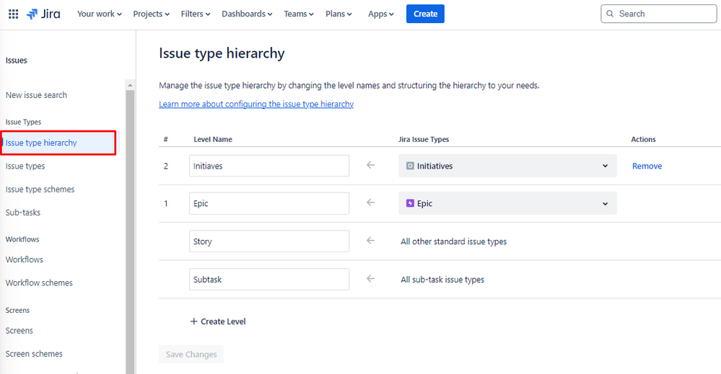721x374 pixels.
Task: Click All sub-task issue types text
Action: [x=442, y=280]
